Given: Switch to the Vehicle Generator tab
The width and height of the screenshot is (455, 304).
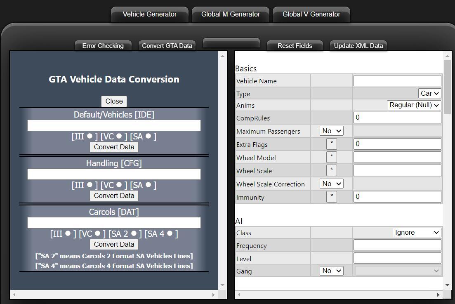Looking at the screenshot, I should coord(150,14).
